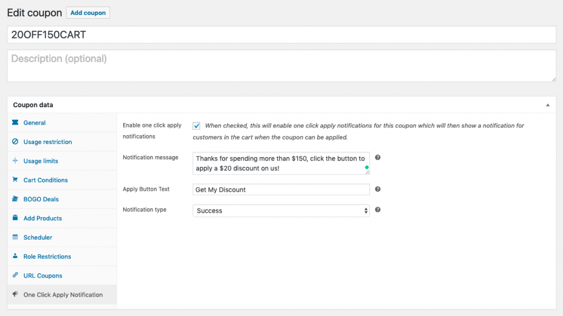Open the Usage limits tab

[x=41, y=161]
